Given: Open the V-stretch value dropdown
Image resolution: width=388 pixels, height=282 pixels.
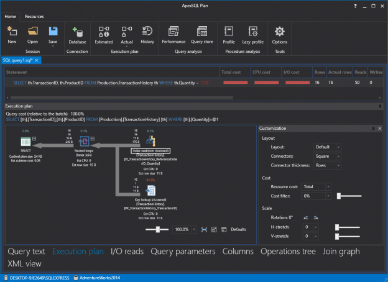Looking at the screenshot, I should 310,237.
